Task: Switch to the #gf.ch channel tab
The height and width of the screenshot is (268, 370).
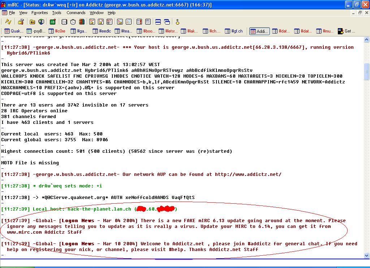Action: [234, 31]
